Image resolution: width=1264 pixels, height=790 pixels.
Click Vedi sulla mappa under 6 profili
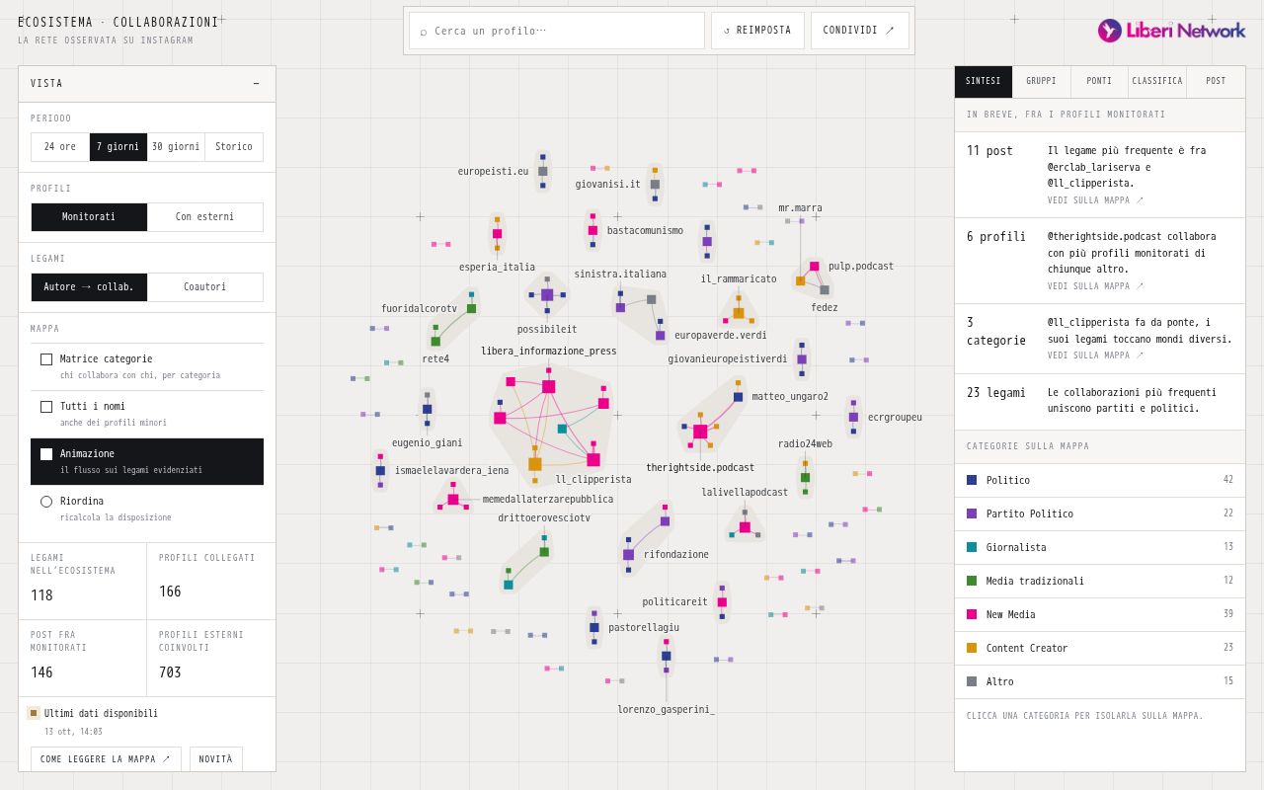pos(1095,286)
